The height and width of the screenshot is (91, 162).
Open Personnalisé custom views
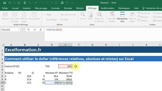pyautogui.click(x=34, y=16)
